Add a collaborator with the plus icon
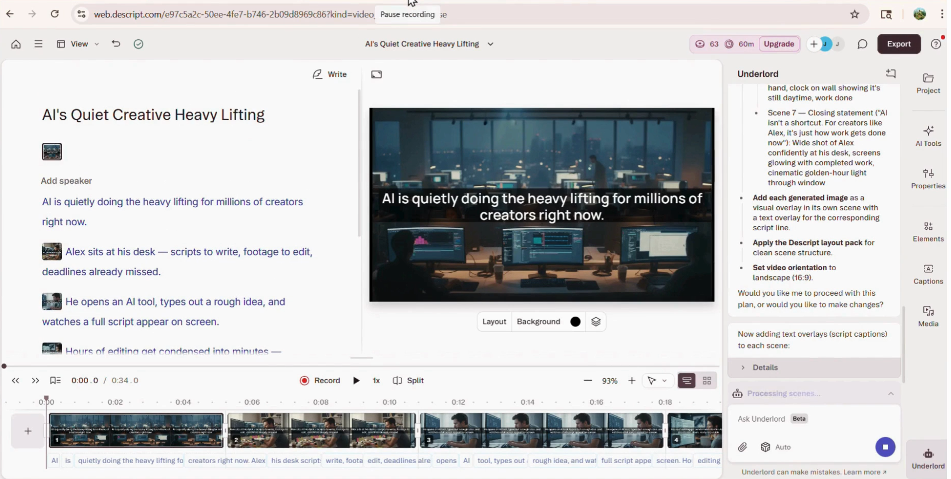Screen dimensions: 951x479 814,44
